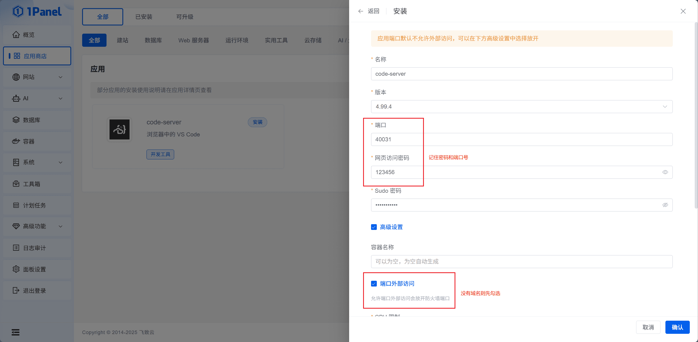This screenshot has width=698, height=342.
Task: Click the 取消 button
Action: [x=648, y=327]
